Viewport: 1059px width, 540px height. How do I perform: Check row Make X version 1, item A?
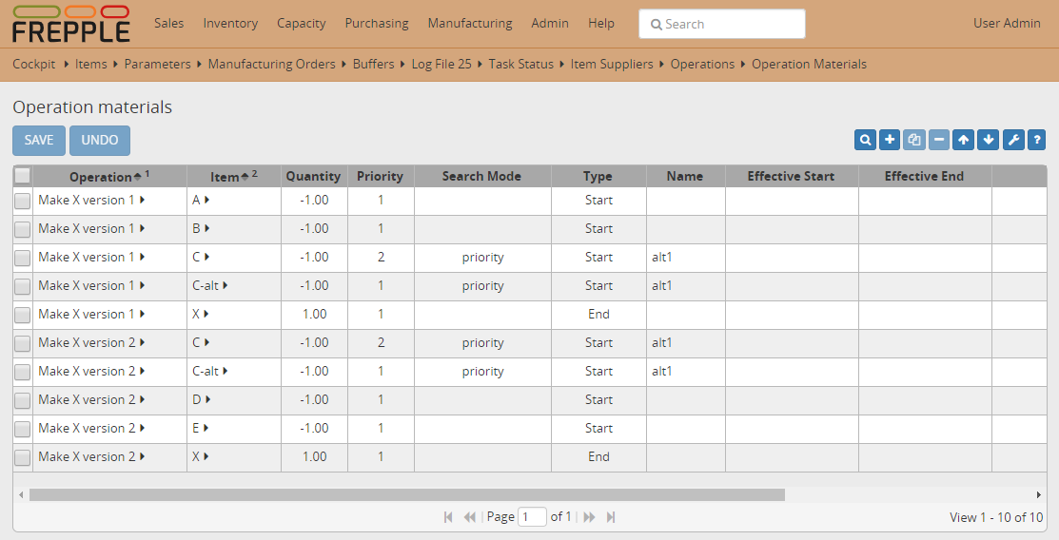pyautogui.click(x=22, y=201)
